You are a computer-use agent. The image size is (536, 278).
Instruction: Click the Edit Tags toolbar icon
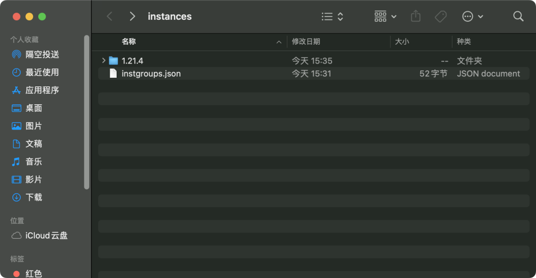coord(441,16)
